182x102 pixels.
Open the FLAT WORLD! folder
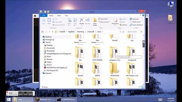[x=97, y=54]
